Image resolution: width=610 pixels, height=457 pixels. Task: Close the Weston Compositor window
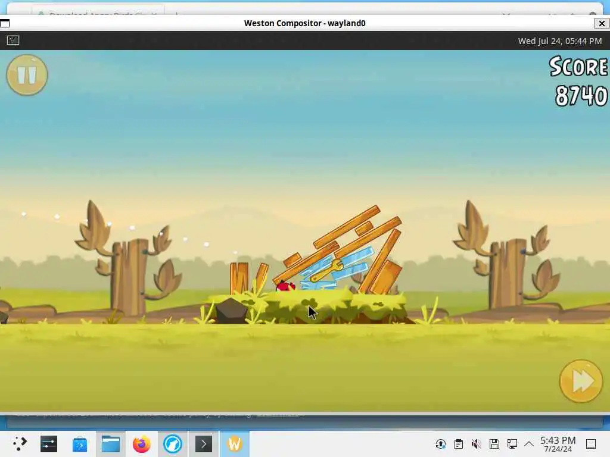[x=602, y=23]
